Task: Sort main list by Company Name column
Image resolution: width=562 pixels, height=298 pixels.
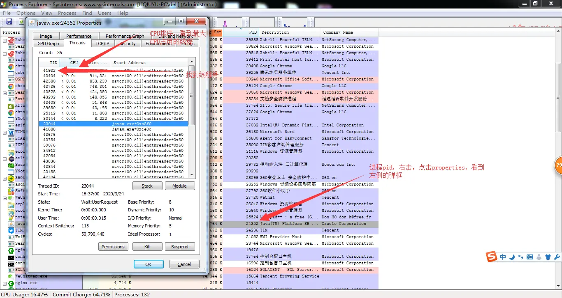Action: tap(349, 32)
